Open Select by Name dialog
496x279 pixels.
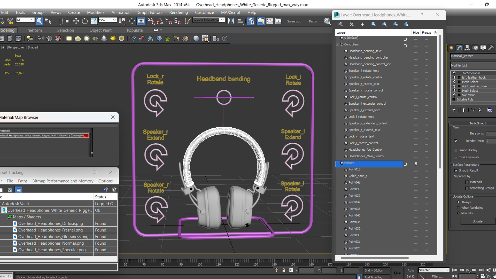click(48, 21)
